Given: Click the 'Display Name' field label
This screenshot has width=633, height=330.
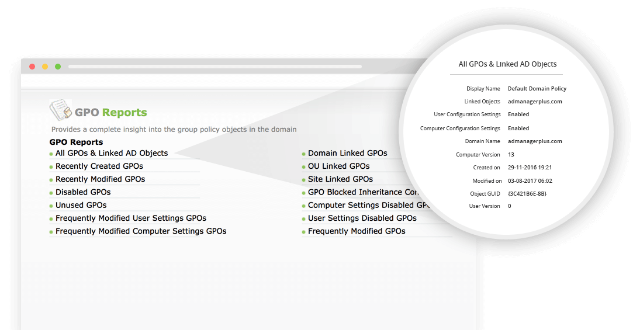Looking at the screenshot, I should tap(483, 89).
